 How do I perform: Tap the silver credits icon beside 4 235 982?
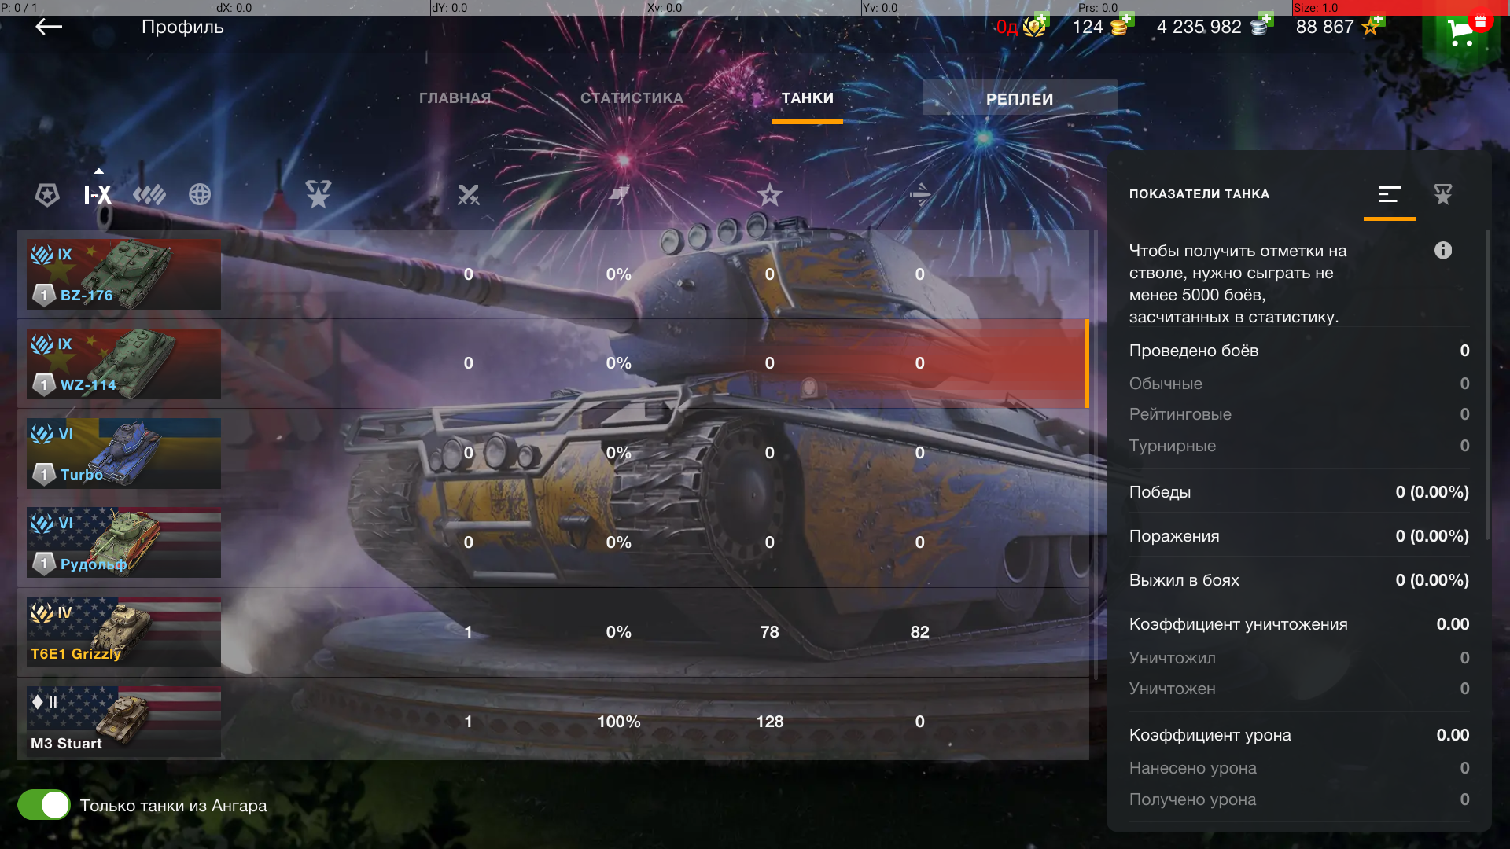tap(1261, 26)
